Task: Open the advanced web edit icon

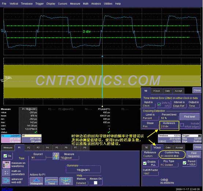Action: click(6, 180)
